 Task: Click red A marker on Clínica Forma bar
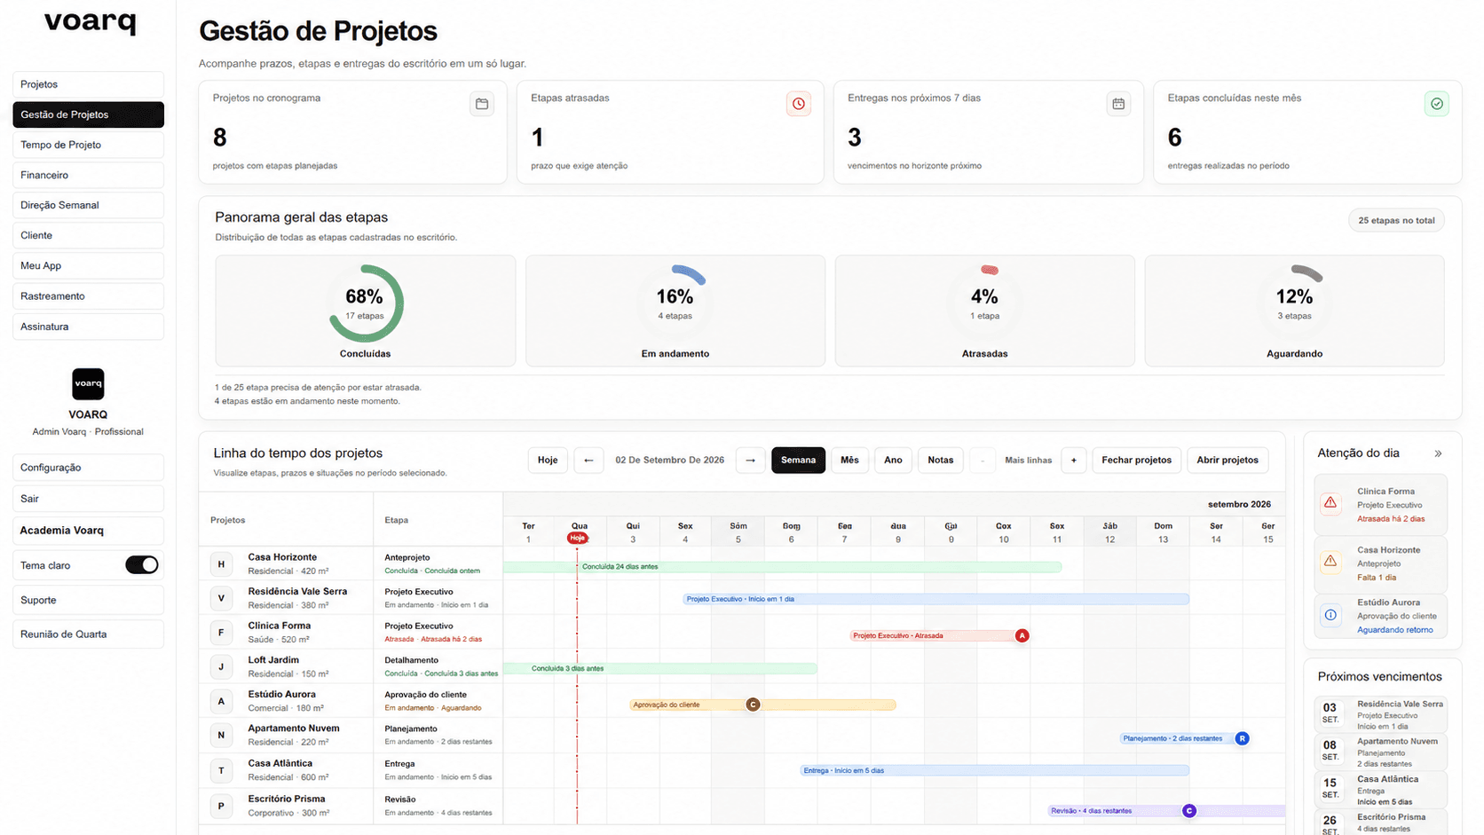1022,635
